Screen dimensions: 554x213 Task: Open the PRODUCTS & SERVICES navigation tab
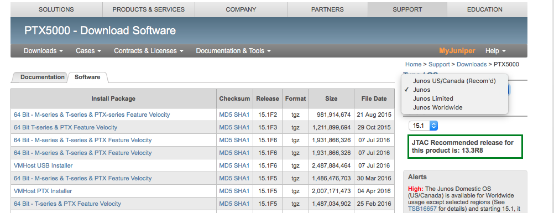[148, 9]
